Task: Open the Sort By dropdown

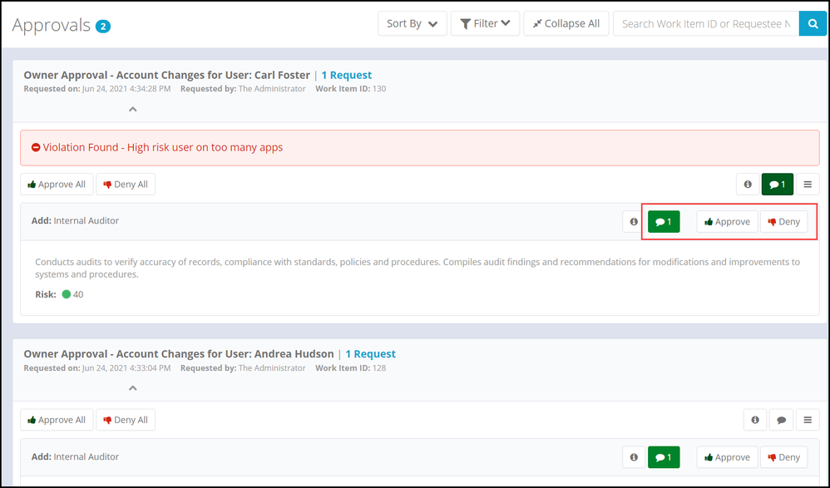Action: click(412, 24)
